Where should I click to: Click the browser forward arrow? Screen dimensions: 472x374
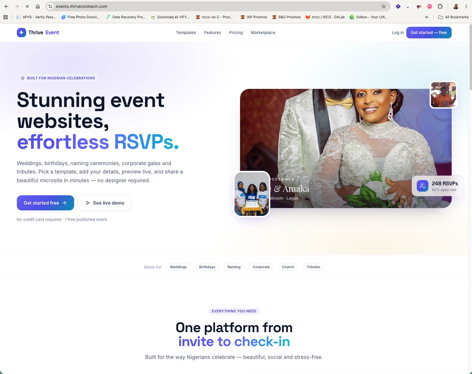coord(17,6)
